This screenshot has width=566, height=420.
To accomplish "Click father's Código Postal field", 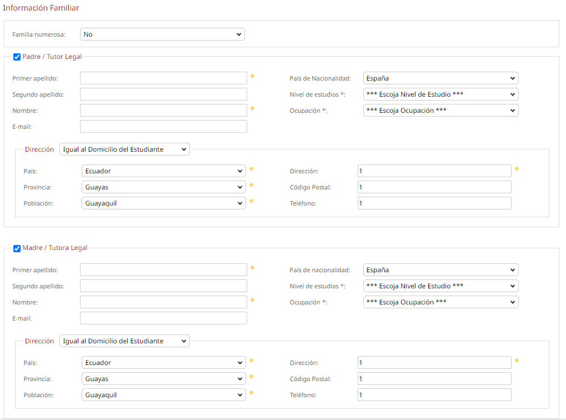I will coord(434,187).
